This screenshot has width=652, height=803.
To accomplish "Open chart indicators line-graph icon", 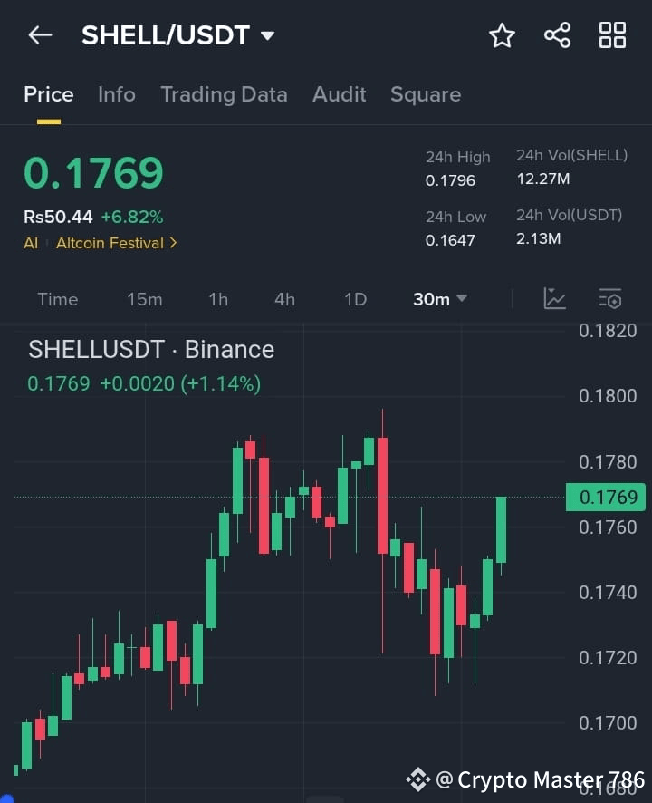I will 554,298.
